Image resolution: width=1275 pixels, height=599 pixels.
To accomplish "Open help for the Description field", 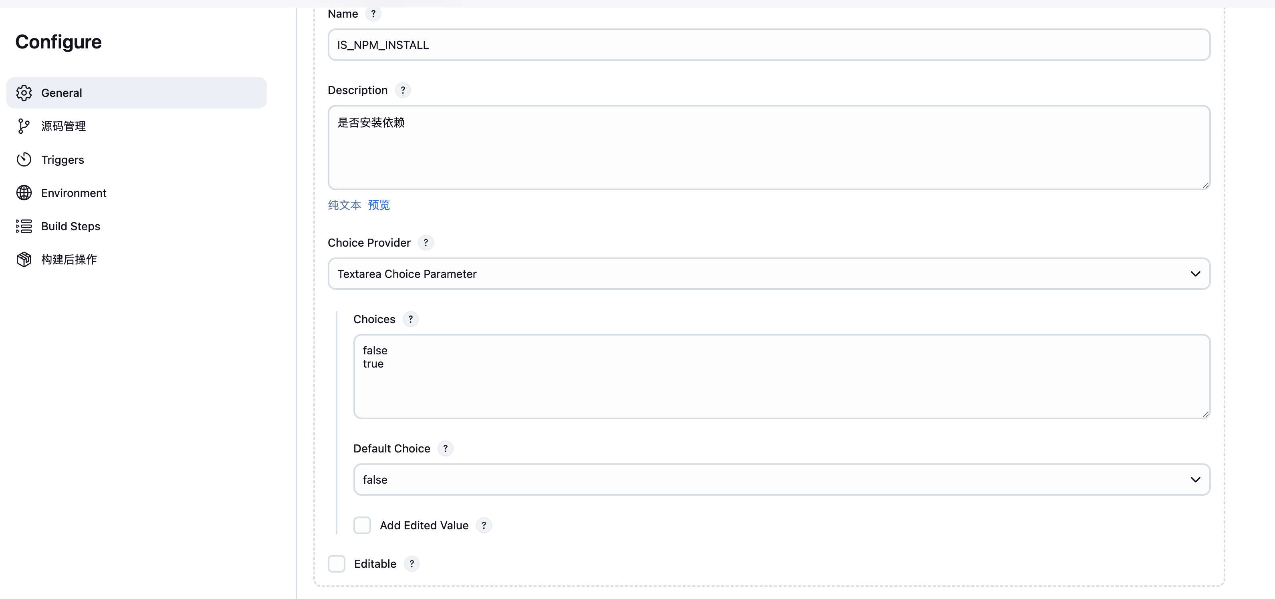I will pyautogui.click(x=403, y=90).
